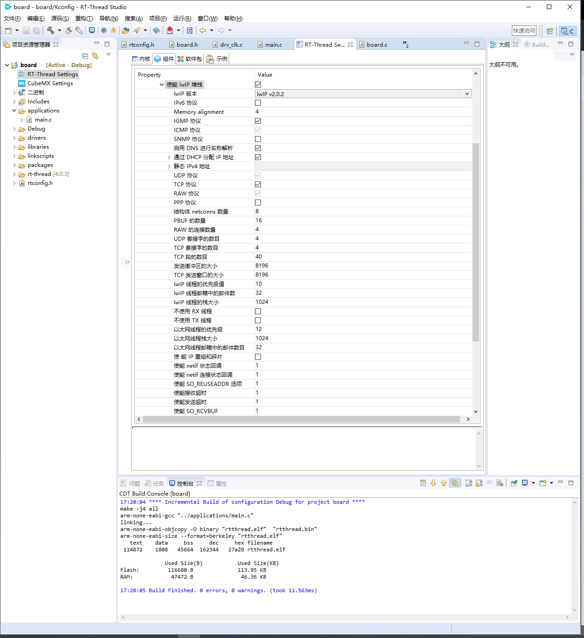The height and width of the screenshot is (638, 584).
Task: Click the rebuild project icon
Action: click(69, 30)
